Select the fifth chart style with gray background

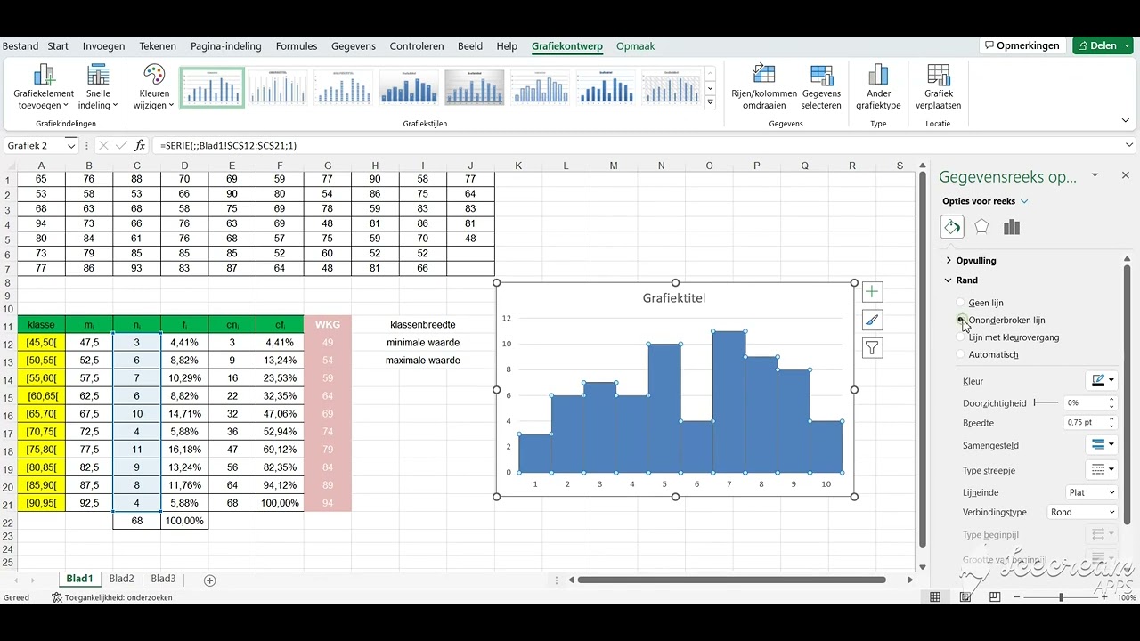click(x=476, y=87)
